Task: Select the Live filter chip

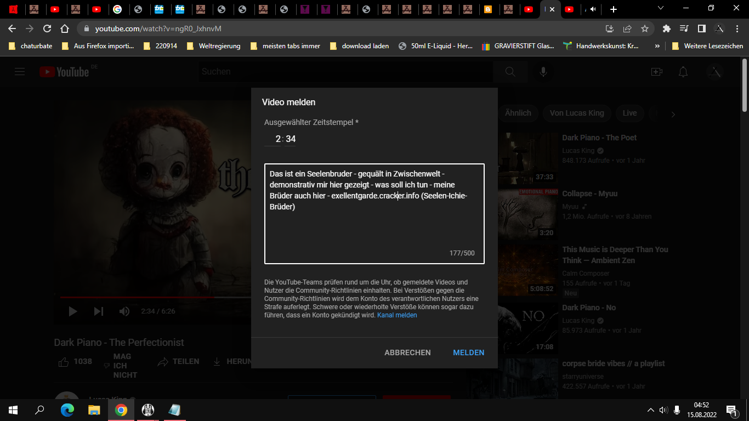Action: 629,113
